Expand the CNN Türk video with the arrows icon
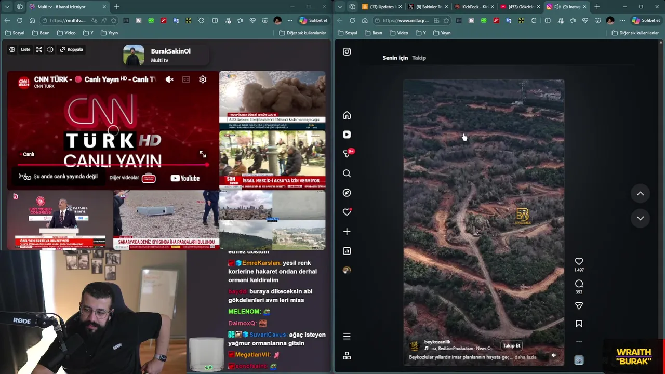 203,154
